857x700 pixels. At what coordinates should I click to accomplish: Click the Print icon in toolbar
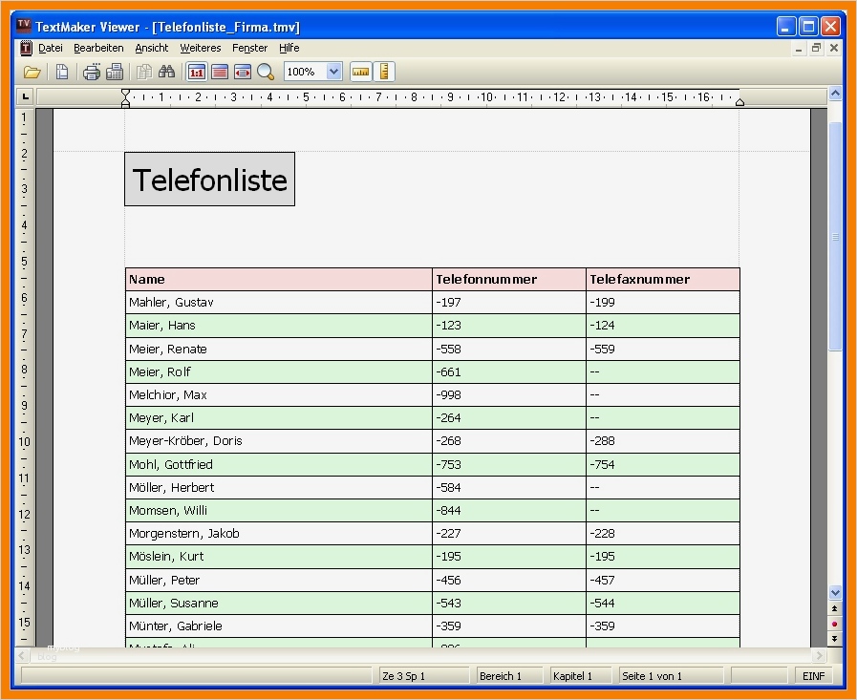click(x=92, y=72)
